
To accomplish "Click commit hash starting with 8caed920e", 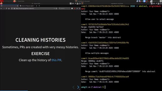I will coord(109,58).
